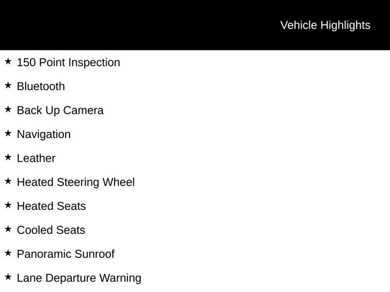Tap the star next to Panoramic Sunroof
This screenshot has height=292, width=390.
click(8, 253)
